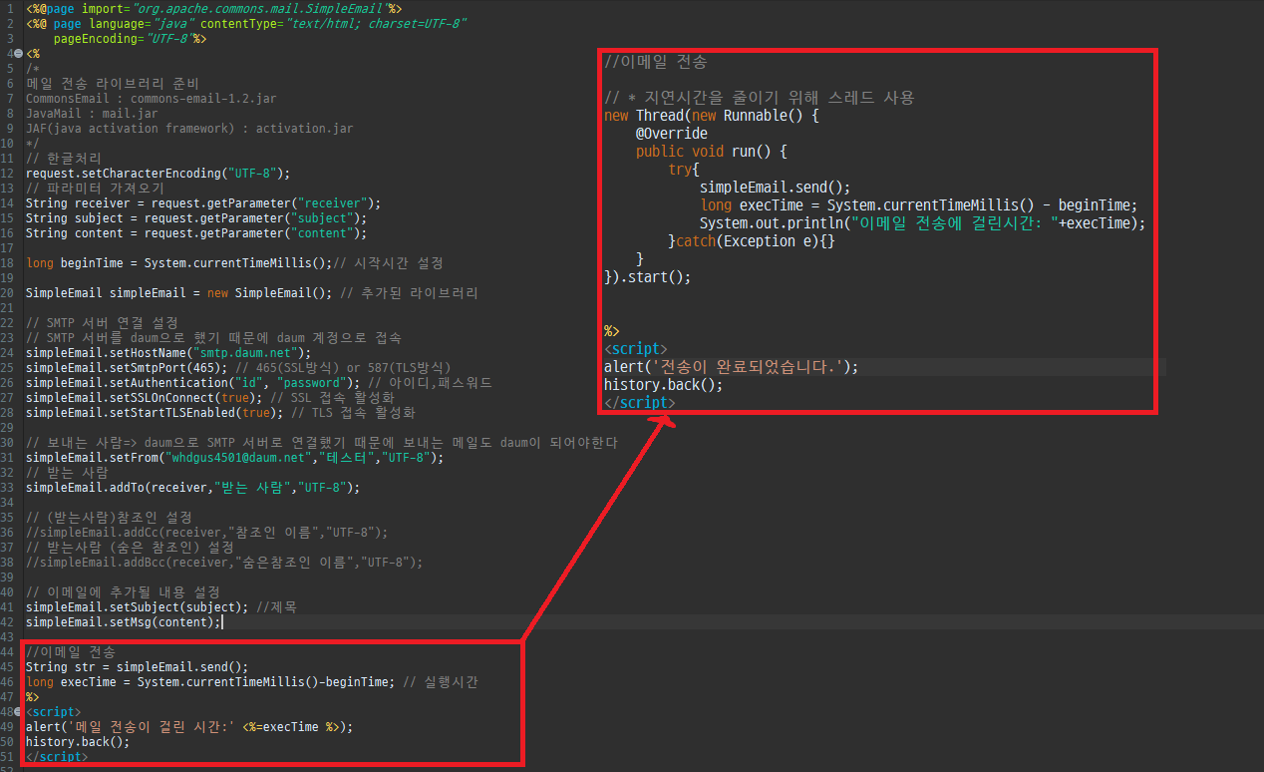This screenshot has height=772, width=1264.
Task: Click the JAF activation.jar comment line
Action: click(189, 129)
